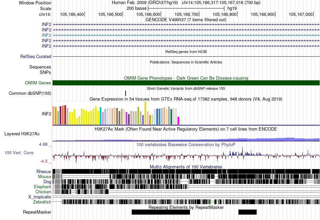Click the Window Position label
This screenshot has height=220, width=320.
(x=35, y=3)
